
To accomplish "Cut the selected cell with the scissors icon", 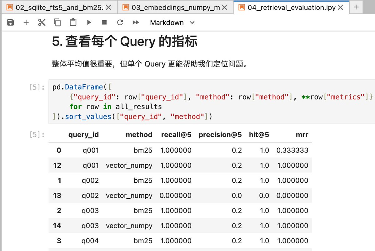I will tap(42, 22).
